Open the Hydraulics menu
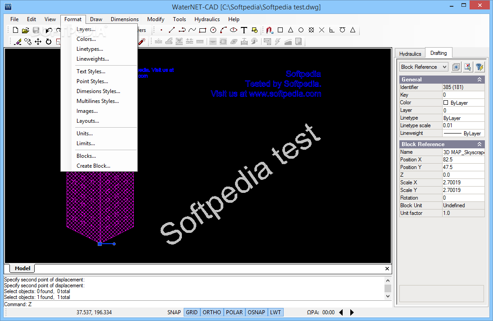The height and width of the screenshot is (321, 493). (x=207, y=19)
